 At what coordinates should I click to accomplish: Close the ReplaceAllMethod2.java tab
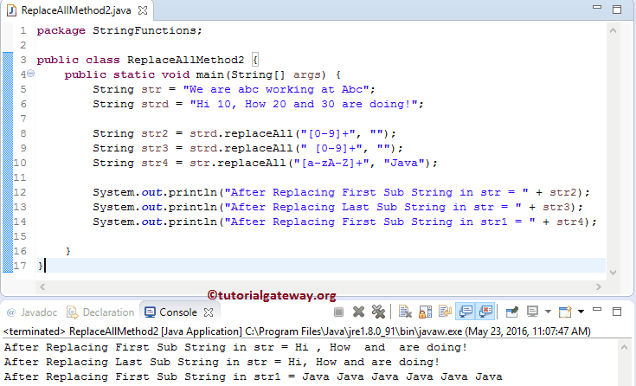[x=143, y=10]
